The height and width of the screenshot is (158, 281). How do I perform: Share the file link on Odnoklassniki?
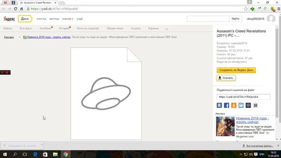234,105
